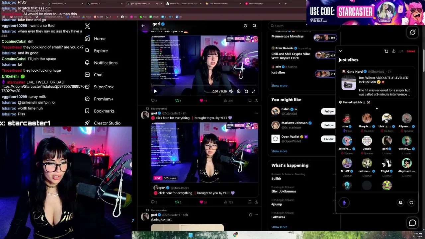Follow Open Wallet
Viewport: 425px width, 239px height.
(x=329, y=139)
